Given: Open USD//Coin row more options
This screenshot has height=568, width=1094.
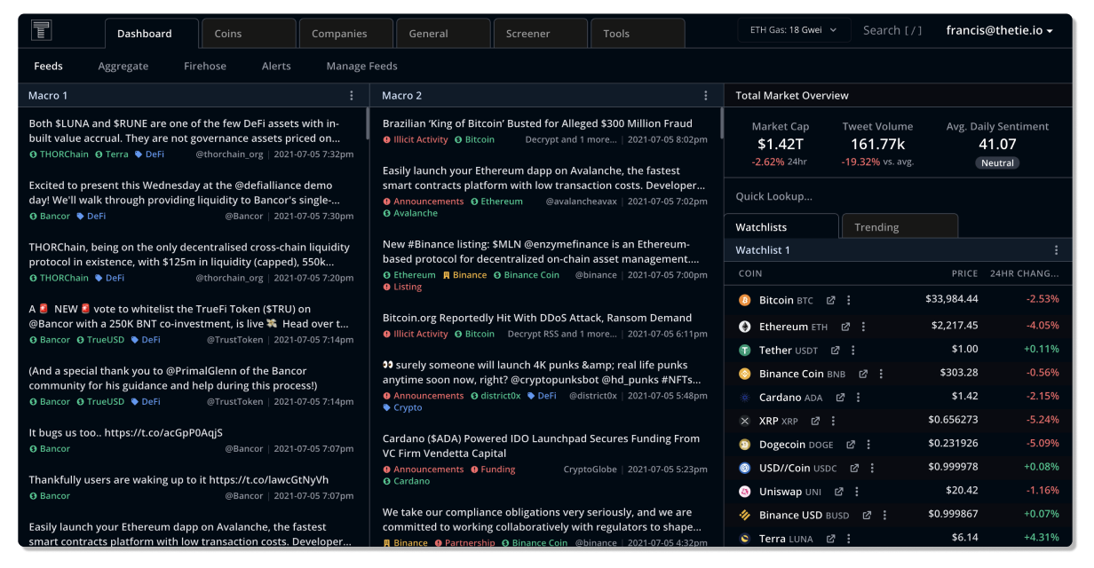Looking at the screenshot, I should pos(872,468).
